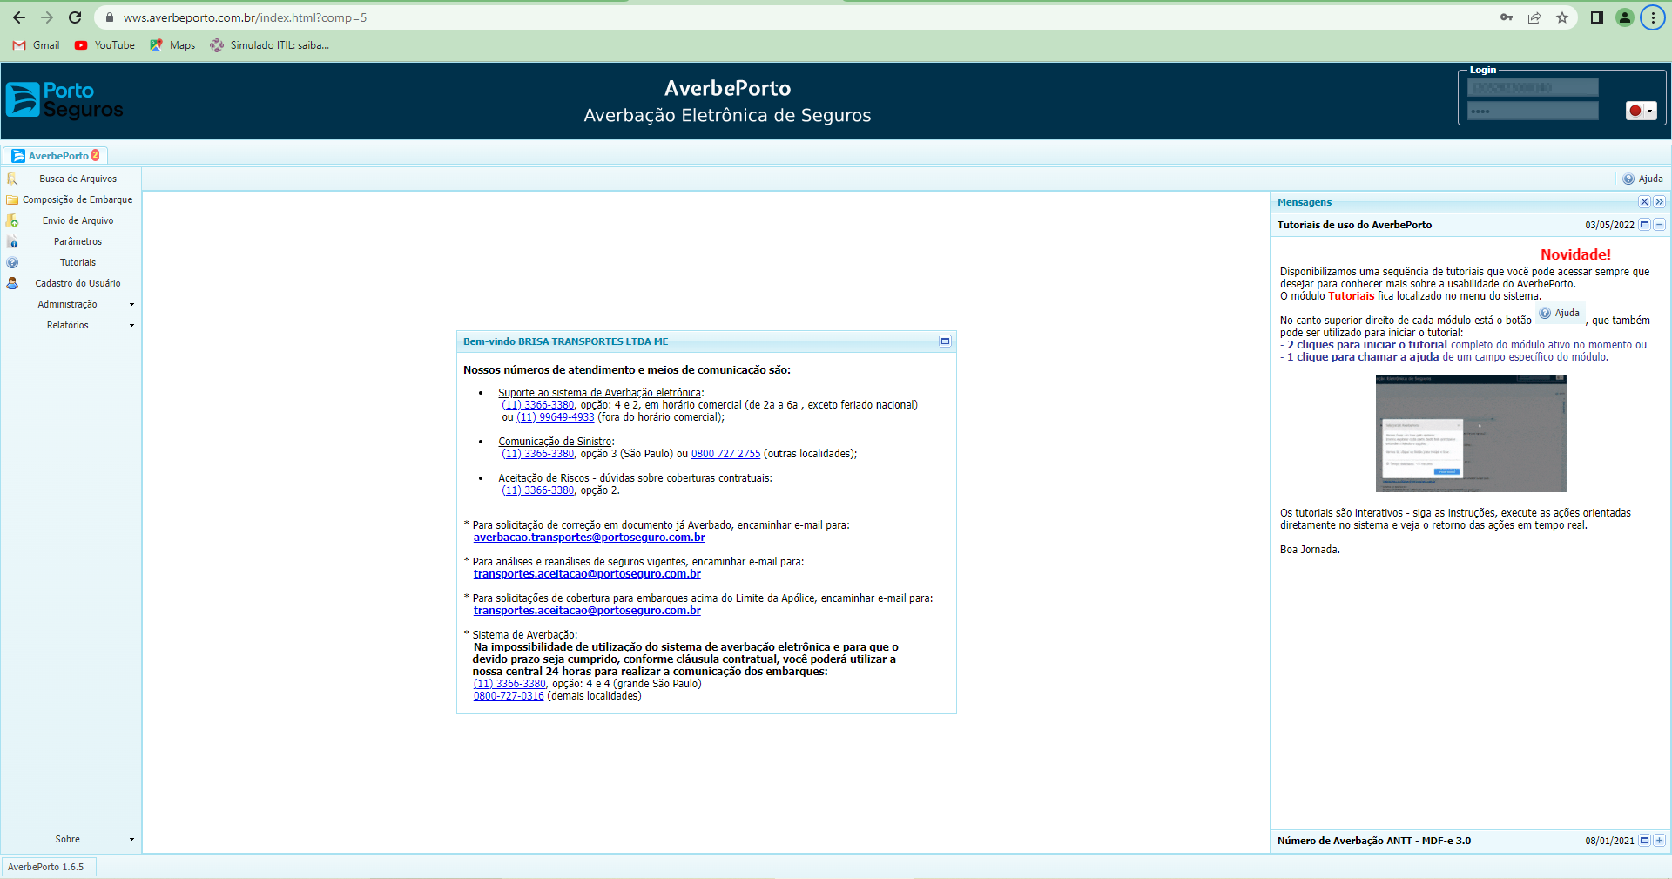
Task: Click the 08/01/2021 message date
Action: 1609,841
